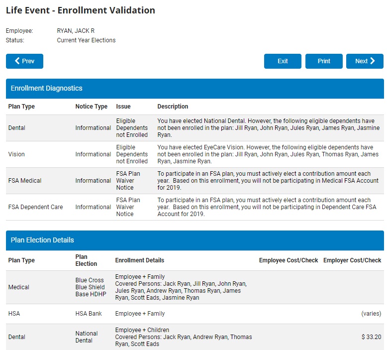Click the Issue column header

[123, 107]
